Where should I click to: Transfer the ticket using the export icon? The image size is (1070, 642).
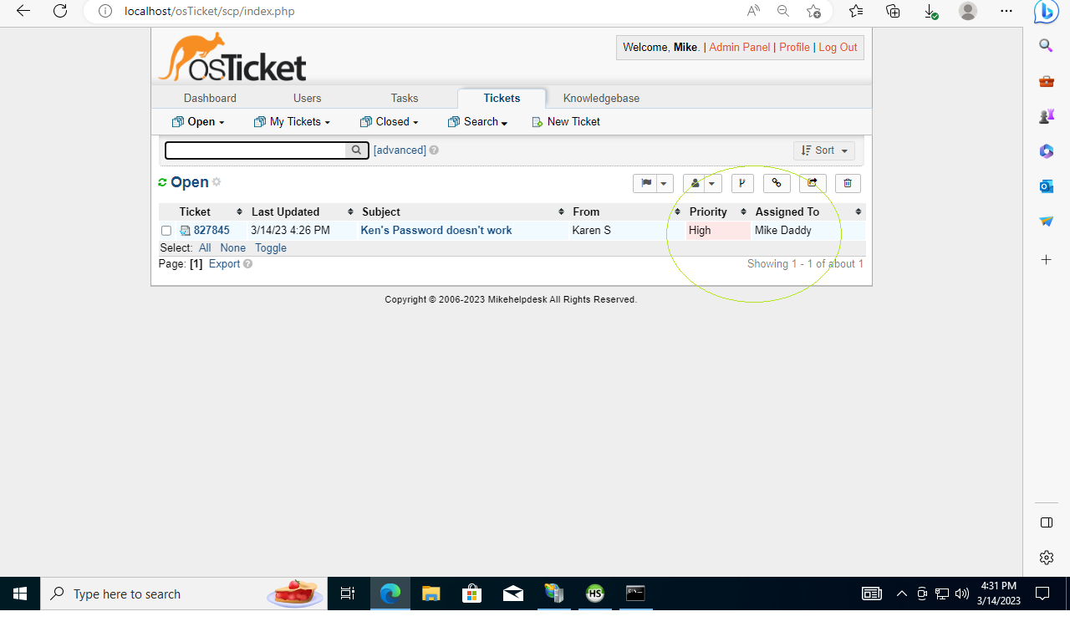tap(812, 183)
